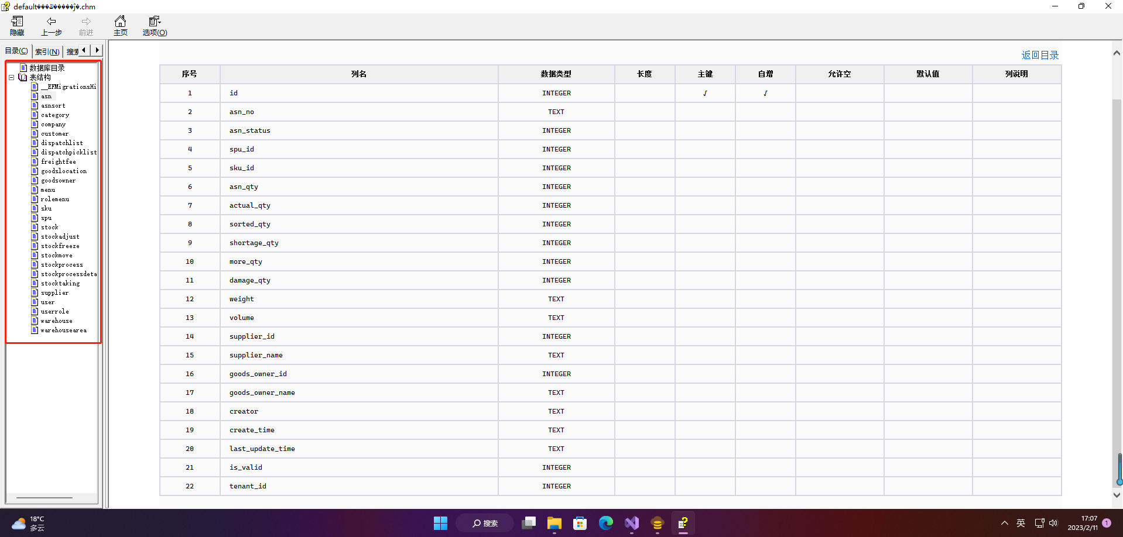Click the tab strip left arrow
Screen dimensions: 1123x537
click(84, 50)
